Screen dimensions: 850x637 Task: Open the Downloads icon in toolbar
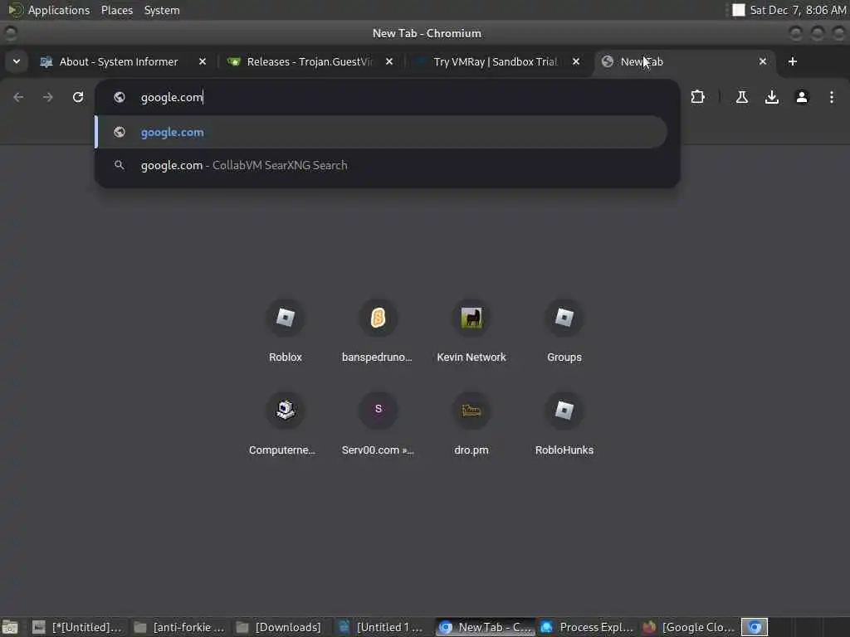[x=771, y=98]
